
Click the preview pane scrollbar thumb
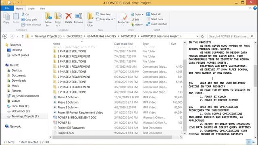click(x=255, y=76)
